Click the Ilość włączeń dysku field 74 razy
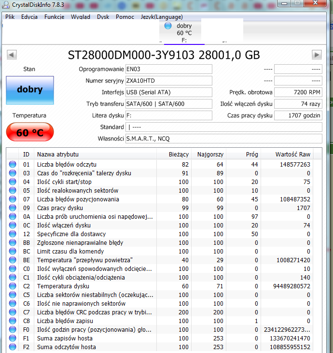Screen dimensions: 333x353 (x=298, y=104)
